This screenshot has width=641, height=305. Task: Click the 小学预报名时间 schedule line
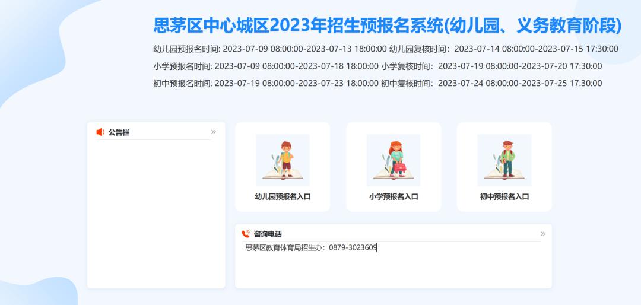tap(377, 66)
